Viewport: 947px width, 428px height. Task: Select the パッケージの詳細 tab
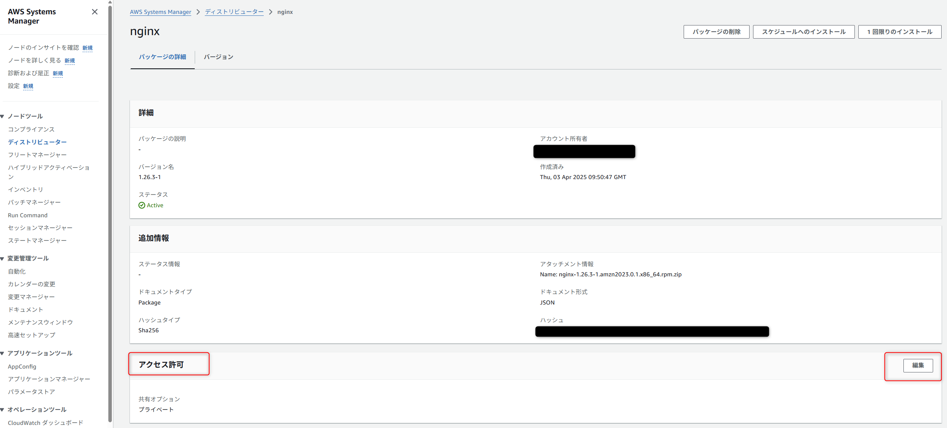coord(162,57)
